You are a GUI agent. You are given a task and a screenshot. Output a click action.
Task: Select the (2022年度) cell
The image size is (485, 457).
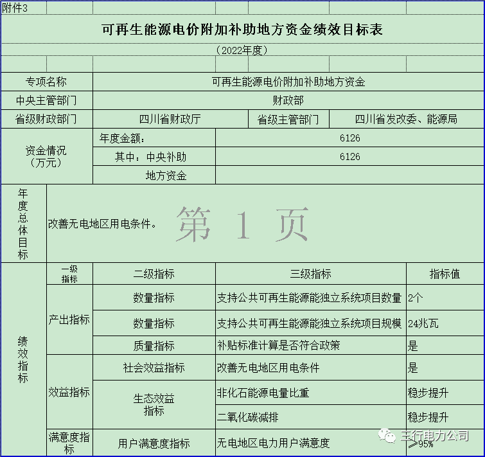tap(242, 50)
